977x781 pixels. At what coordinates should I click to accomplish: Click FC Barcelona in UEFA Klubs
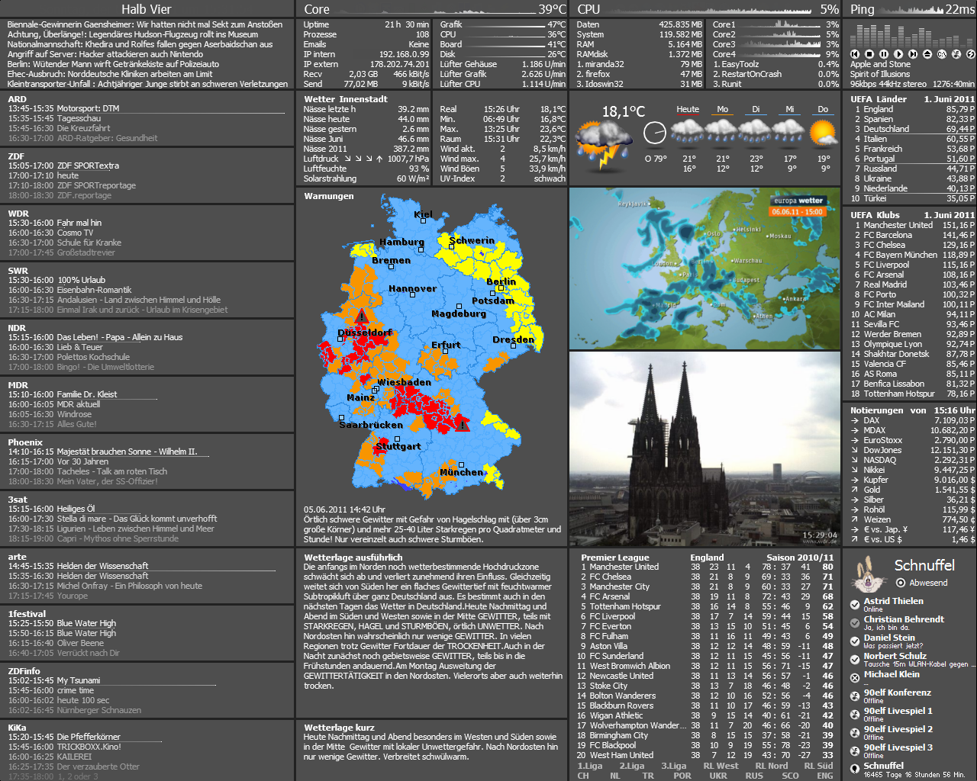[x=888, y=235]
